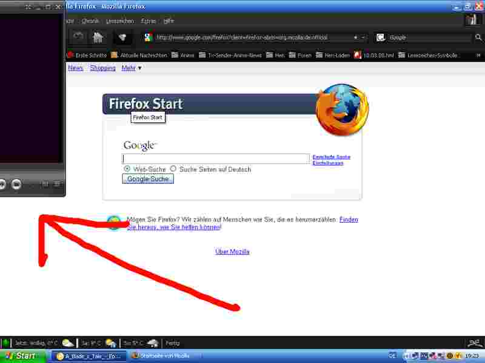The image size is (485, 363).
Task: Click the Home button in Firefox toolbar
Action: [x=97, y=38]
